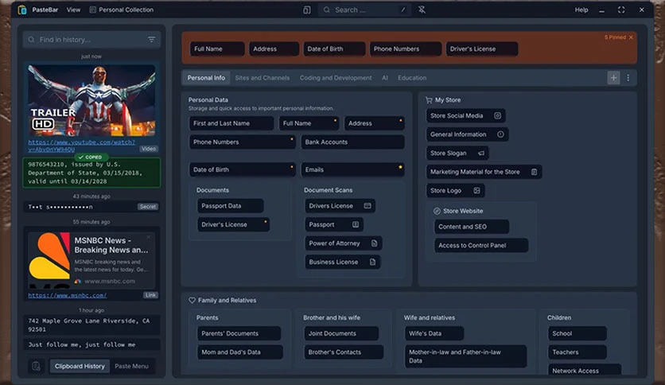Close the 5 Pinned bar
The height and width of the screenshot is (385, 665).
[631, 37]
